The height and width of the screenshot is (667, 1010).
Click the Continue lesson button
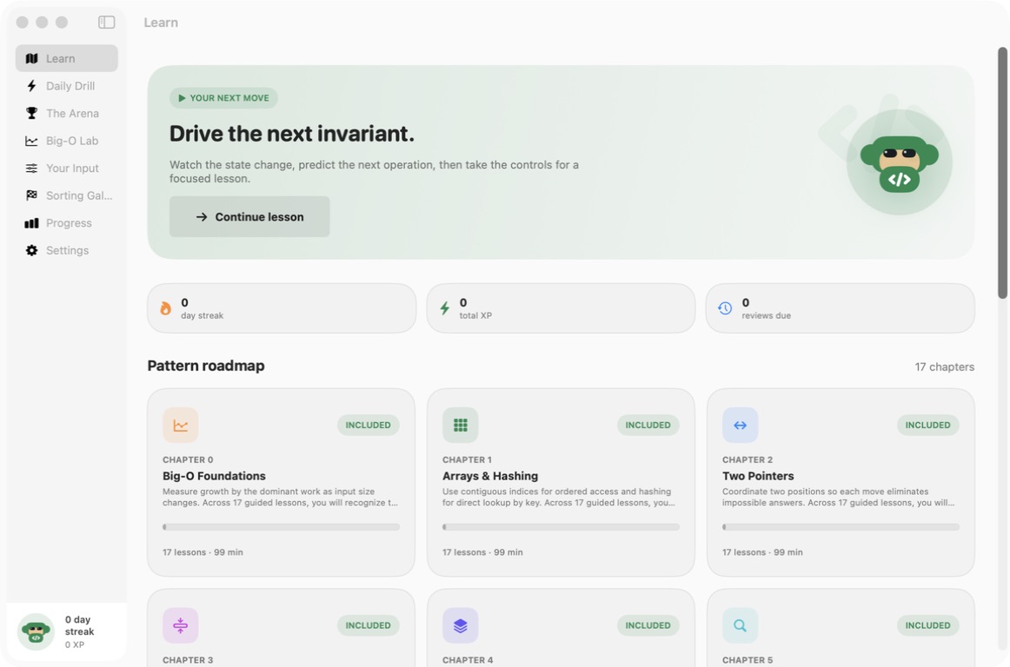(x=249, y=217)
